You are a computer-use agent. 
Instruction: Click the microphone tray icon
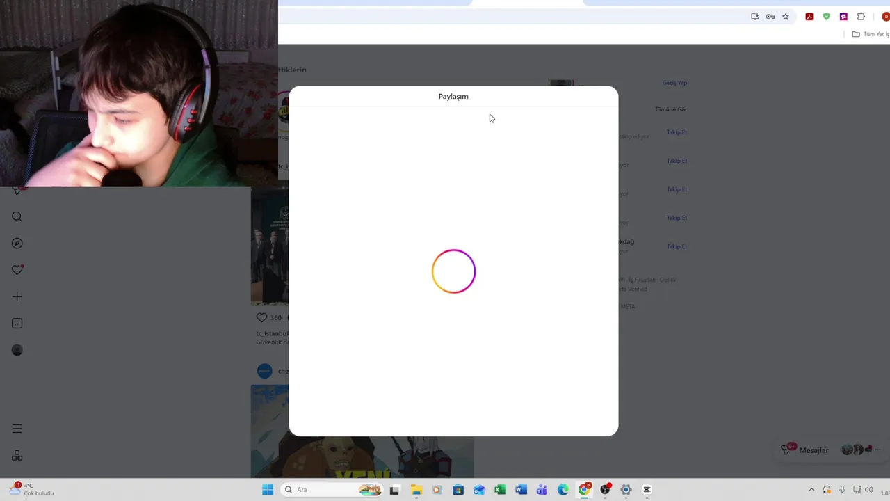tap(842, 490)
